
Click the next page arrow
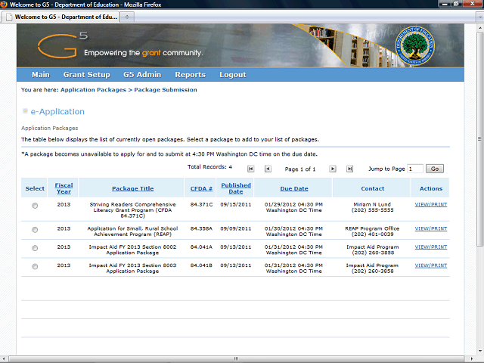(x=333, y=169)
